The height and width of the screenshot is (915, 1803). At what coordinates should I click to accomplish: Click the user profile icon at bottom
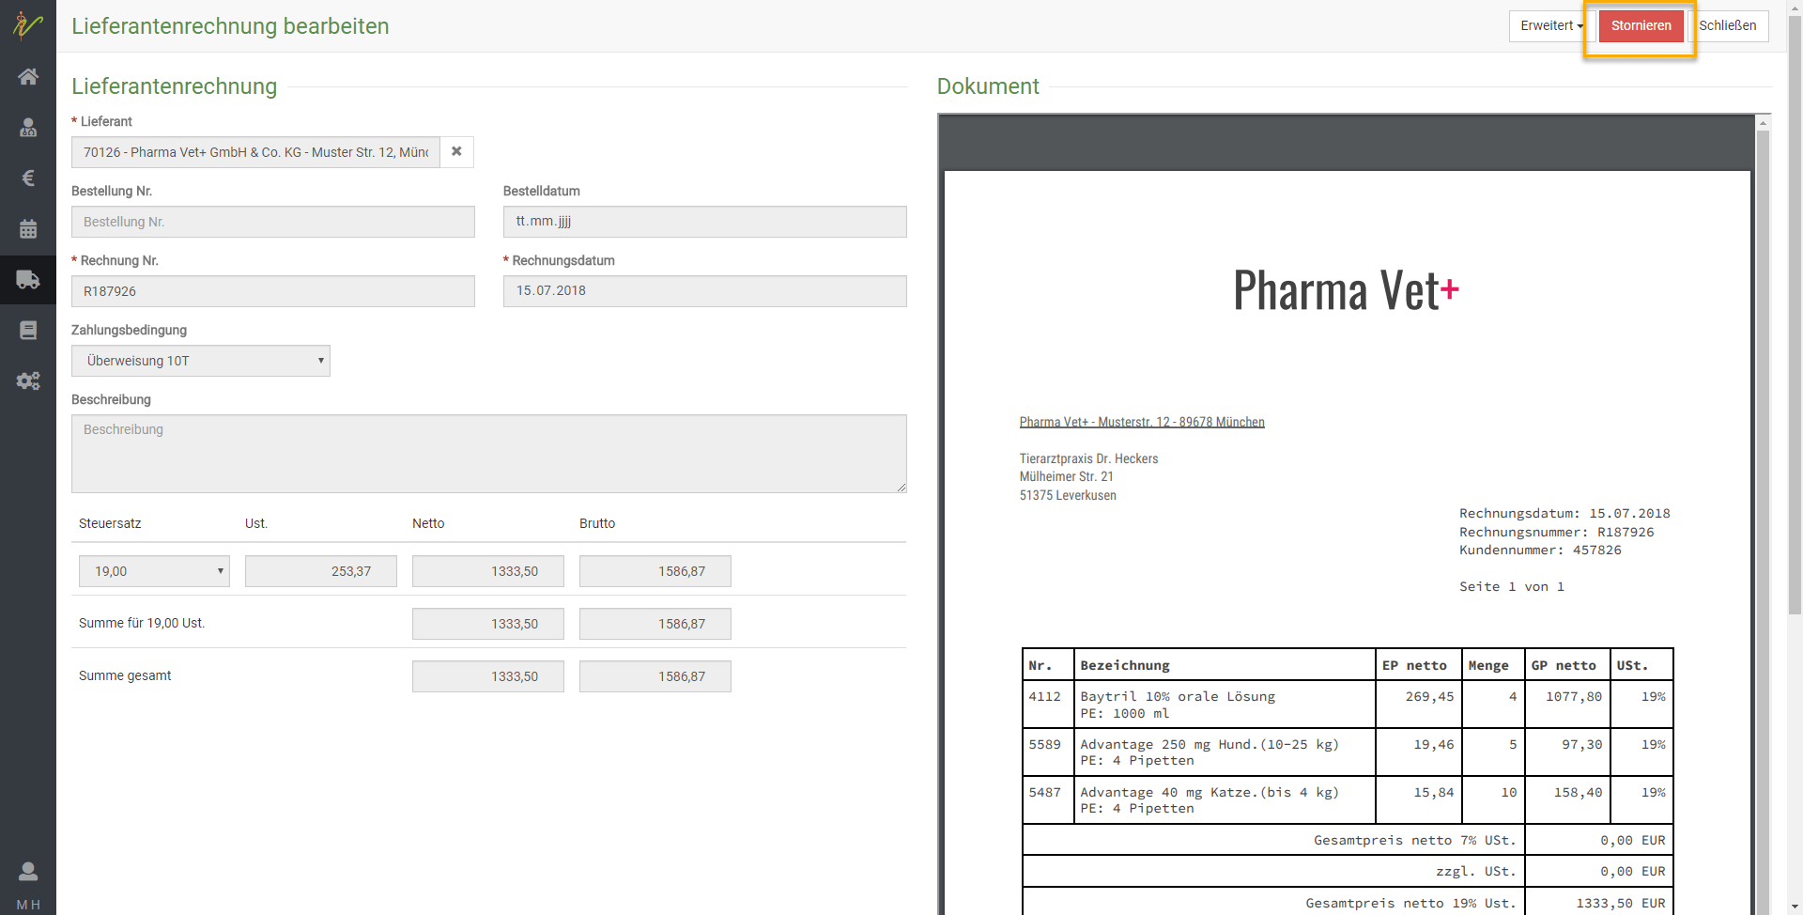pyautogui.click(x=28, y=873)
